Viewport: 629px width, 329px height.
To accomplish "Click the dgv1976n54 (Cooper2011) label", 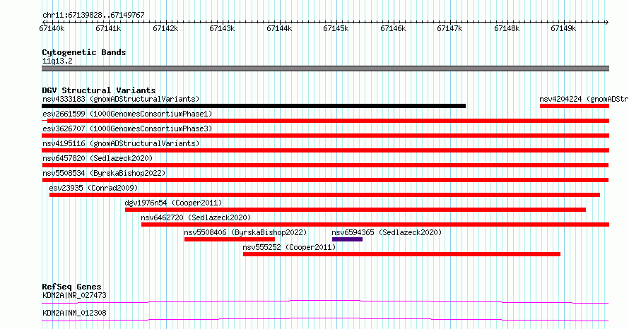I will point(173,203).
